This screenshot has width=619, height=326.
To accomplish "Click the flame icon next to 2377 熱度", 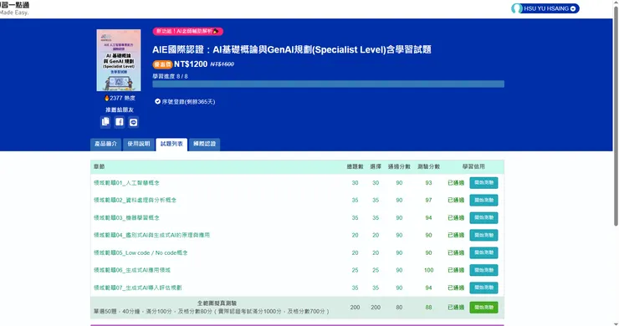I will [106, 98].
